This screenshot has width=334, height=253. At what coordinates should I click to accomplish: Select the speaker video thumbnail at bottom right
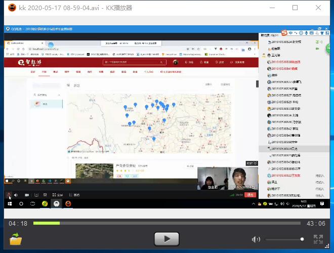coord(242,179)
